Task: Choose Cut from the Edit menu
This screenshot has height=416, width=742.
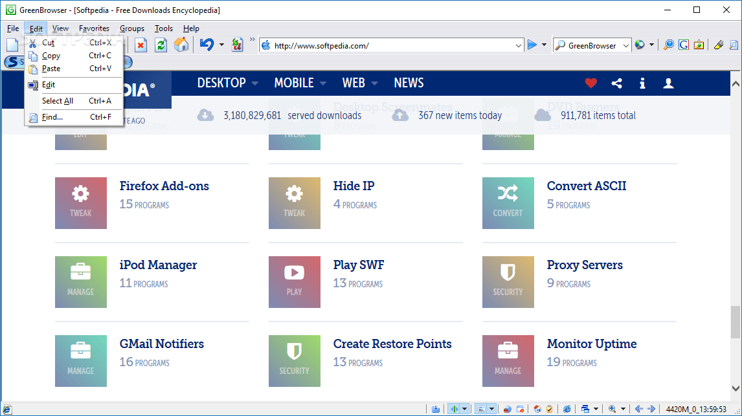Action: (x=74, y=43)
